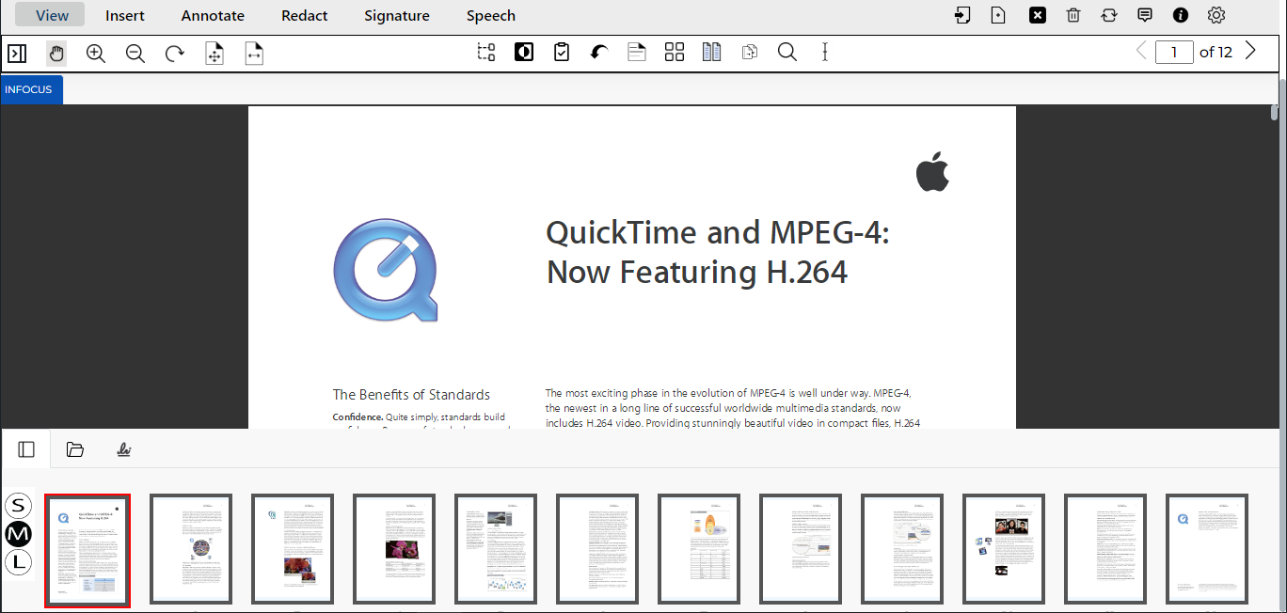Select the tenth page thumbnail with photos
1287x613 pixels.
1004,550
